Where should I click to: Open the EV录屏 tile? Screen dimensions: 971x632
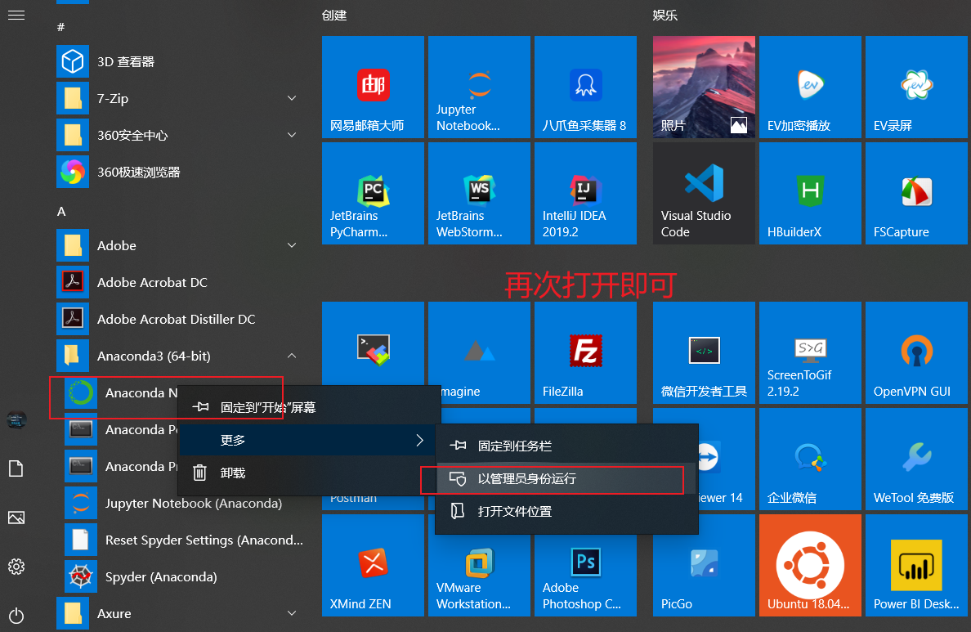point(916,87)
